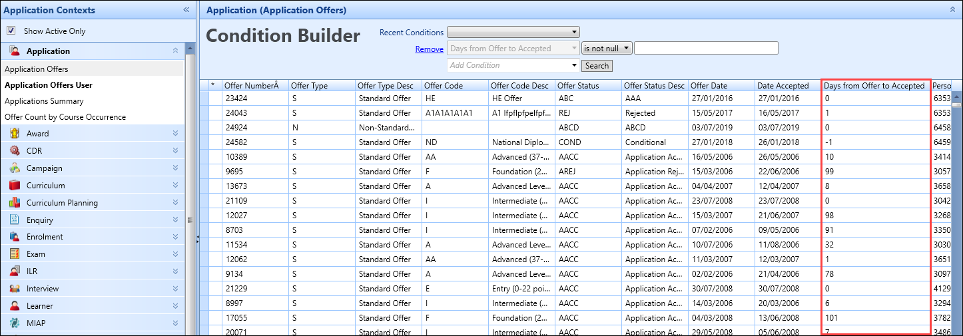Click the 'Rejected' status description cell

coord(655,112)
